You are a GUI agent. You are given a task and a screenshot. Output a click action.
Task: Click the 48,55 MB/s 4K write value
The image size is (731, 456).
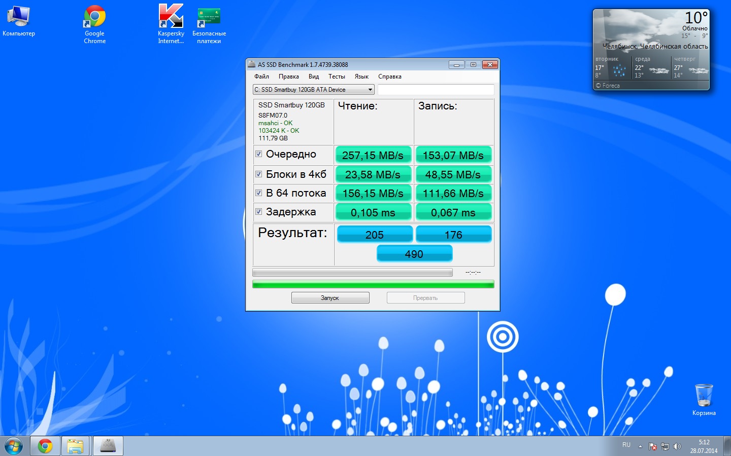pyautogui.click(x=453, y=174)
